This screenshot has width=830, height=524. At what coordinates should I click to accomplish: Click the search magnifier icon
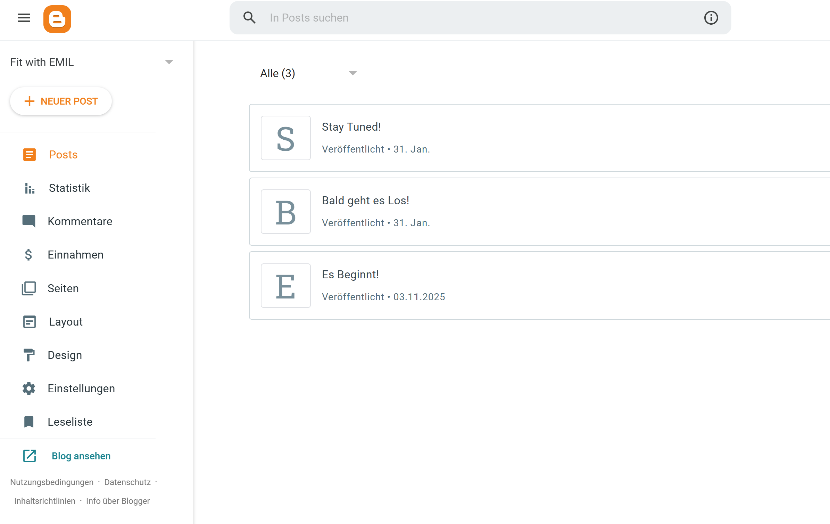249,18
